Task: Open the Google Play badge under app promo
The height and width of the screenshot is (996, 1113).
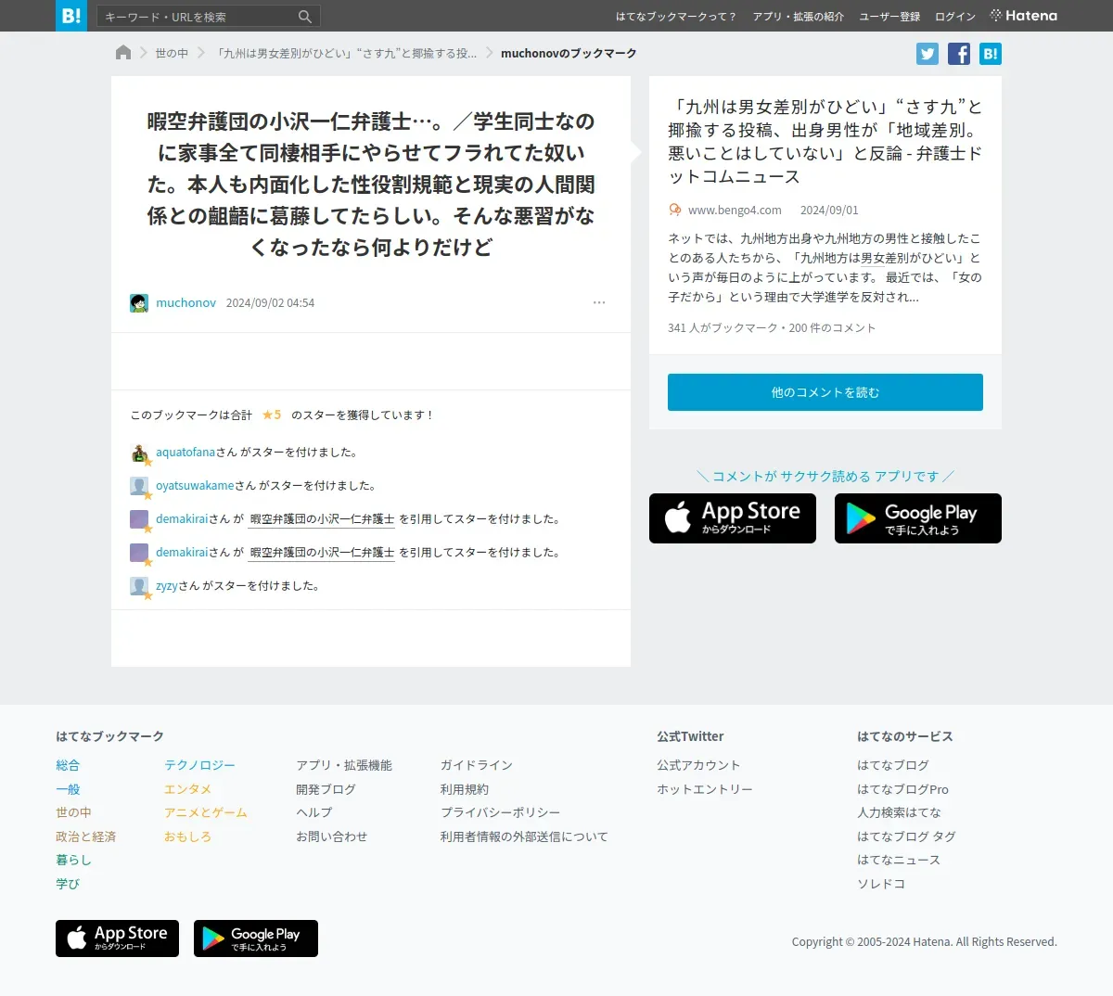Action: [918, 518]
